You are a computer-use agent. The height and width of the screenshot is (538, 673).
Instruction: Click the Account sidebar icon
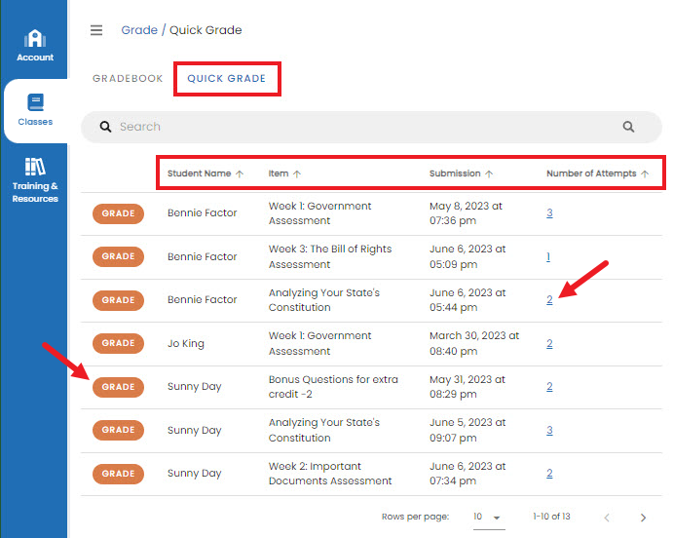(x=35, y=46)
